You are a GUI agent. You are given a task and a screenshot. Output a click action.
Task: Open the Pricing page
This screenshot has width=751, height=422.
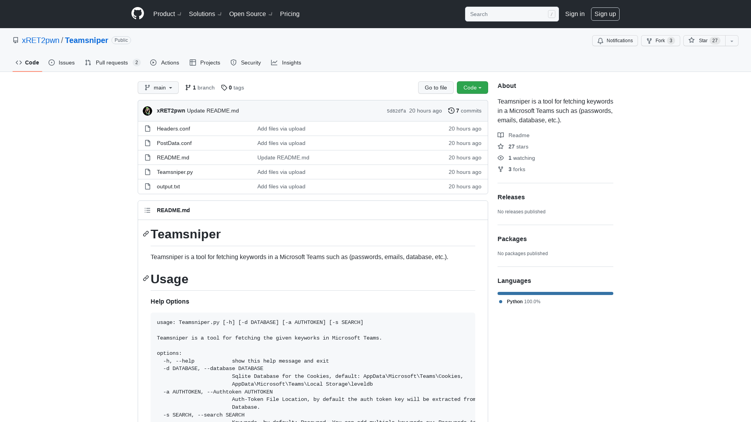[289, 14]
